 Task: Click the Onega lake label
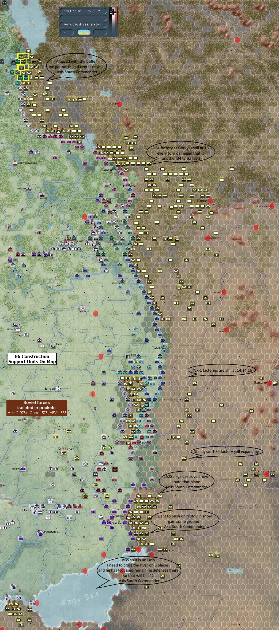(x=33, y=24)
